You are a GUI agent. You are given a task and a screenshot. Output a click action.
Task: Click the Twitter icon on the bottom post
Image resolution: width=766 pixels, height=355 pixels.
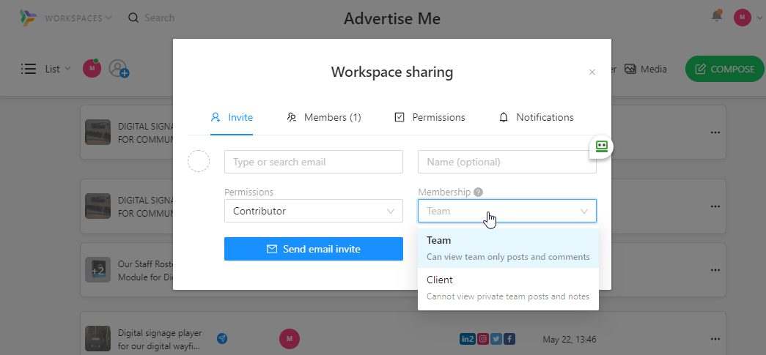click(x=496, y=339)
